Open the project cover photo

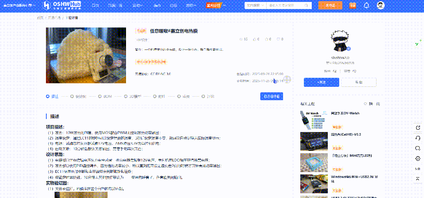tap(86, 55)
